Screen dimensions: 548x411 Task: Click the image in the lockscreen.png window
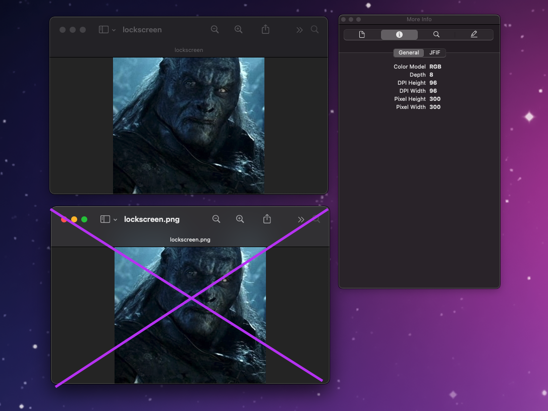190,315
